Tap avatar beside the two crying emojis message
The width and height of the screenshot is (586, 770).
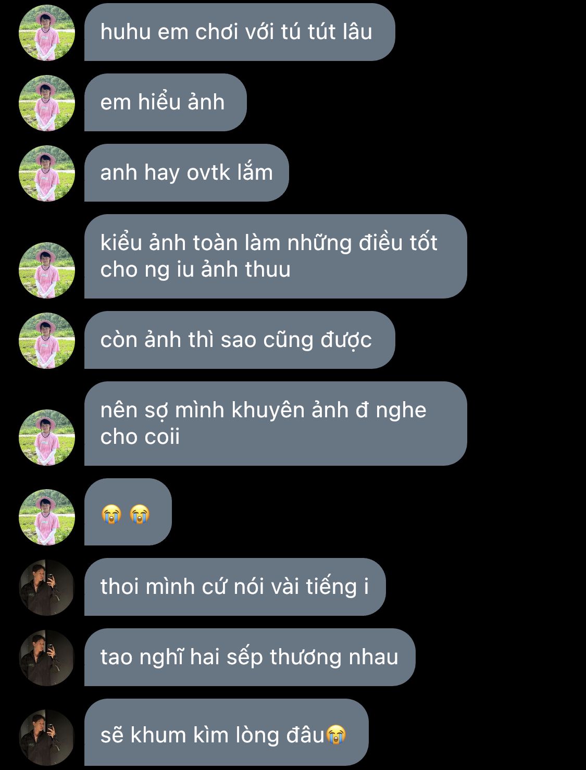(47, 517)
